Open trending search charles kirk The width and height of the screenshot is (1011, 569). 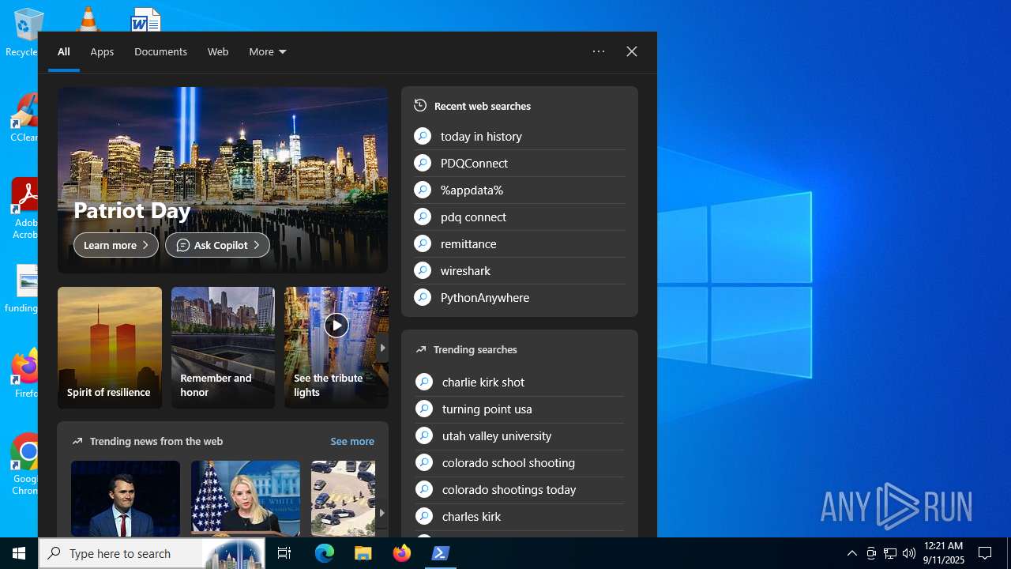520,516
